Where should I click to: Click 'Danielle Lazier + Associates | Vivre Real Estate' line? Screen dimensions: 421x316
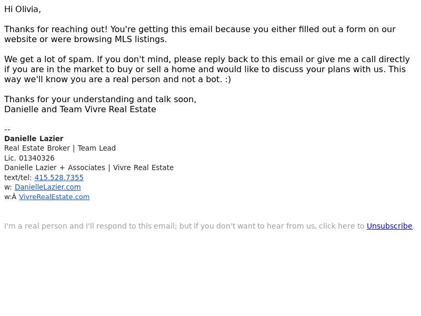89,167
